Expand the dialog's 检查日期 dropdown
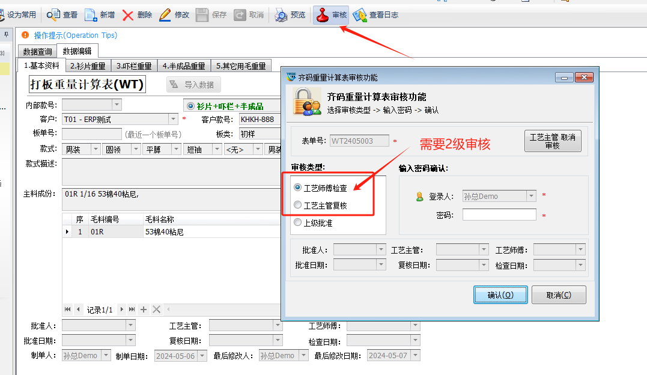The image size is (647, 375). pyautogui.click(x=580, y=265)
